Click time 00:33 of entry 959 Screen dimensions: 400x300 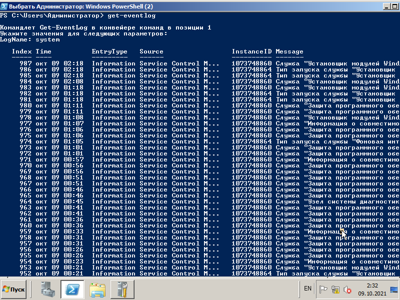pos(73,231)
